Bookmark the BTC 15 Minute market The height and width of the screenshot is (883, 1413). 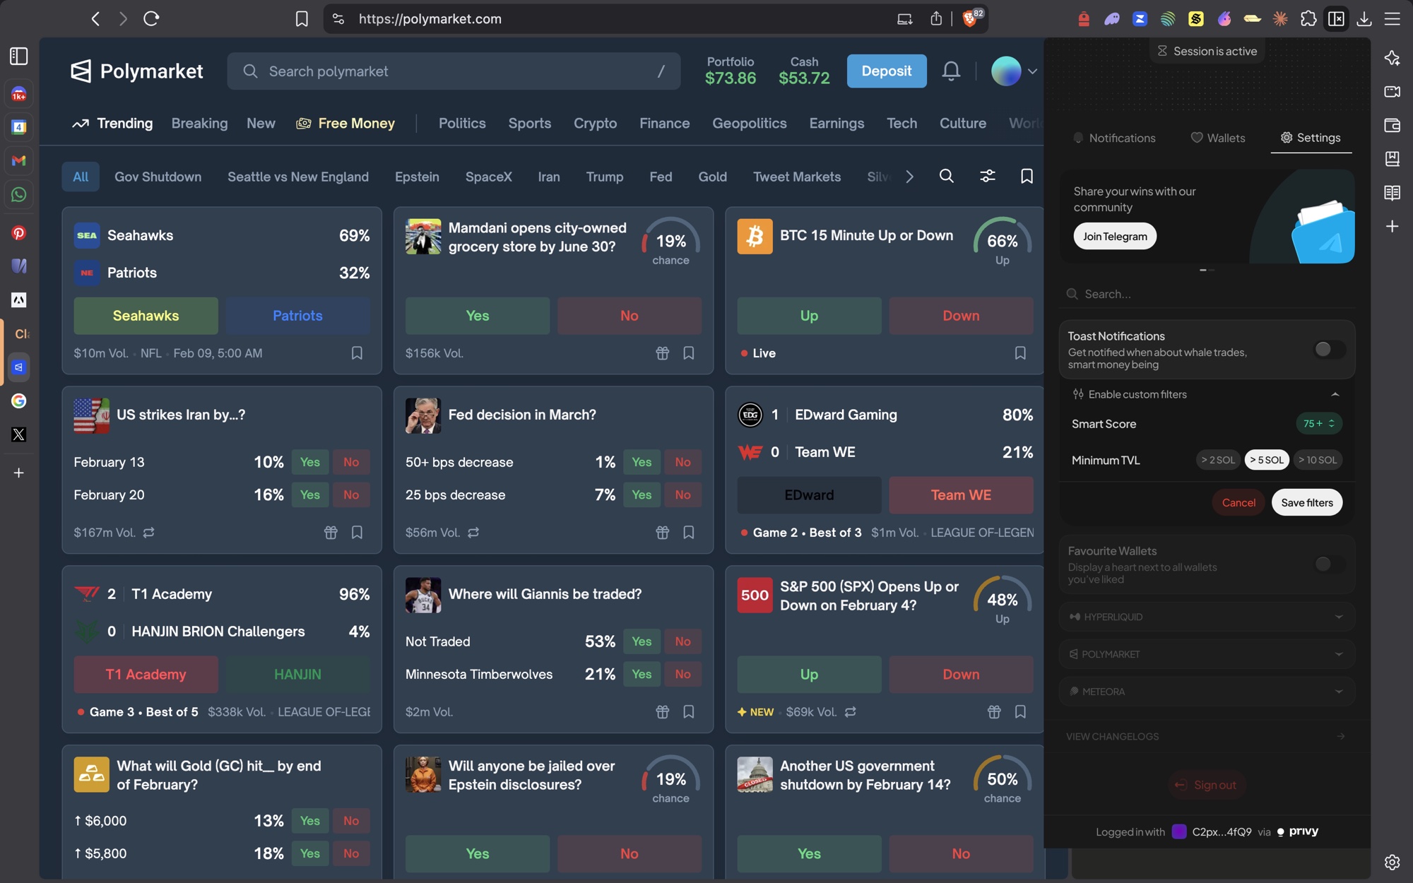tap(1020, 352)
